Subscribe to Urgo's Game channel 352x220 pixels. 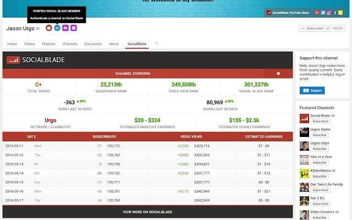[x=320, y=135]
